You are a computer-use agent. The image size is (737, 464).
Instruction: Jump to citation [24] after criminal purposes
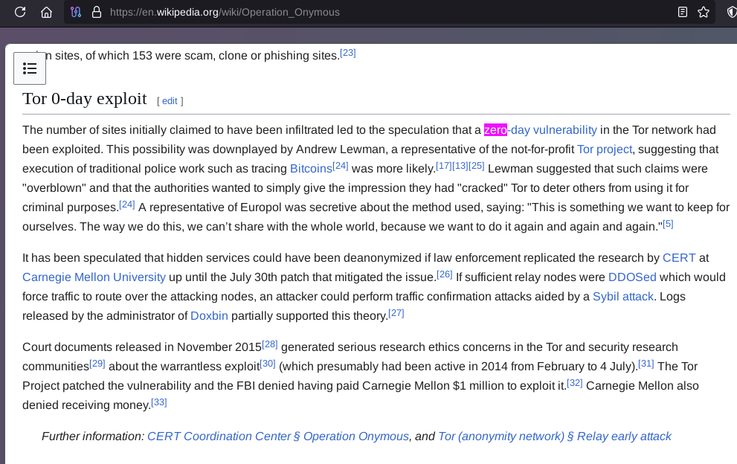127,204
